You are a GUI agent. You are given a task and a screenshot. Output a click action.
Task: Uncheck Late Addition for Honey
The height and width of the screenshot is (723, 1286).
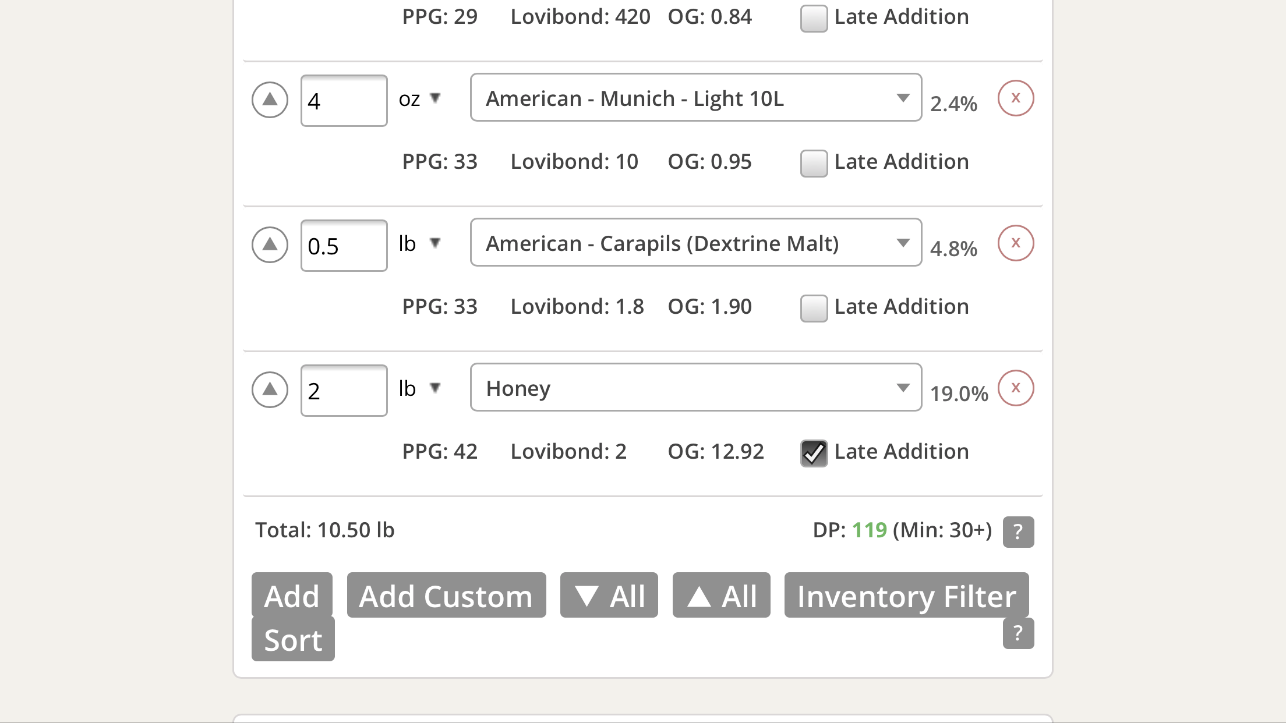814,453
